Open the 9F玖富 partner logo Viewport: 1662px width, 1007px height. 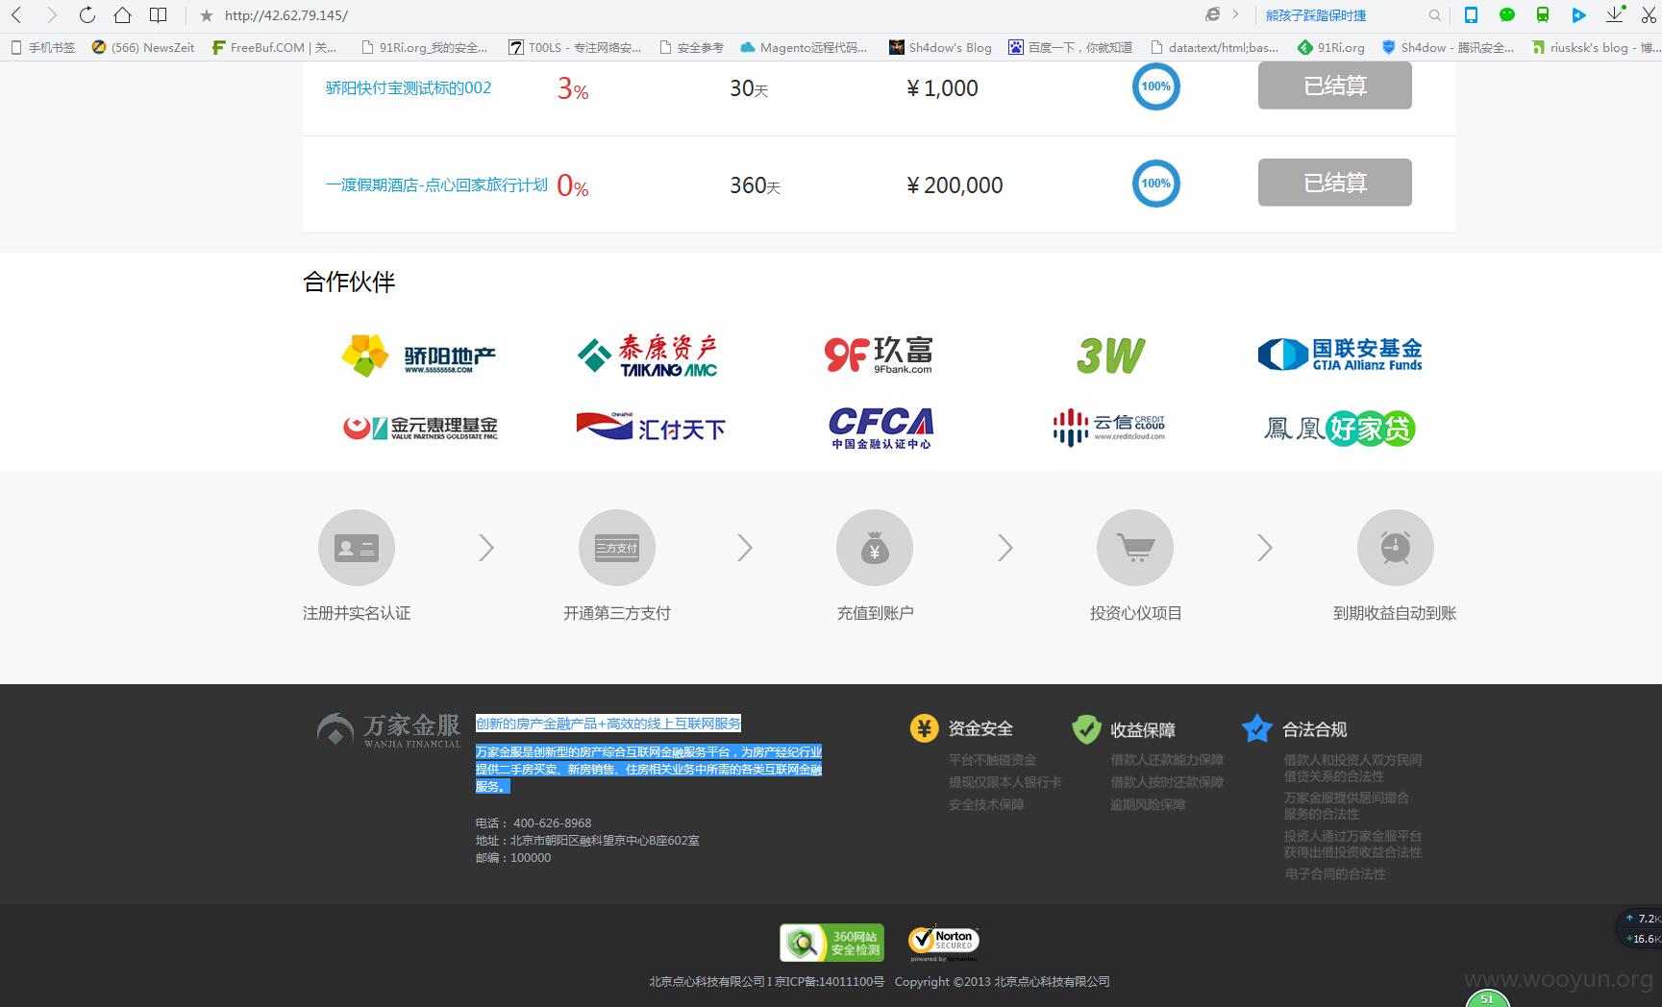[x=879, y=355]
